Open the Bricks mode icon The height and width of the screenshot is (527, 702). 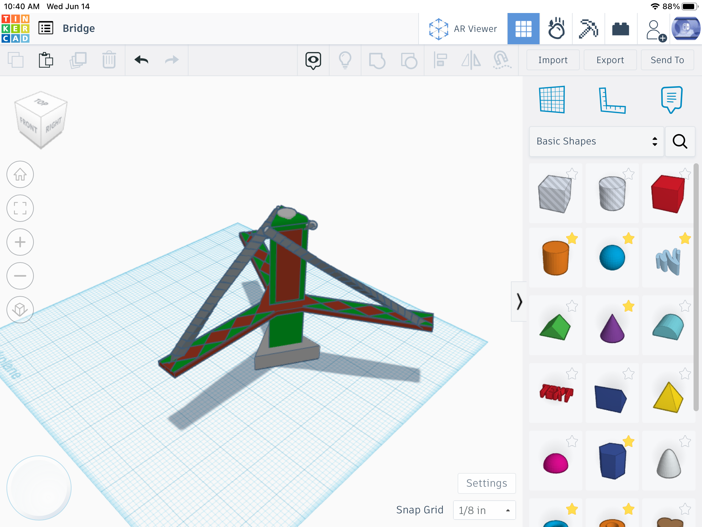coord(620,29)
